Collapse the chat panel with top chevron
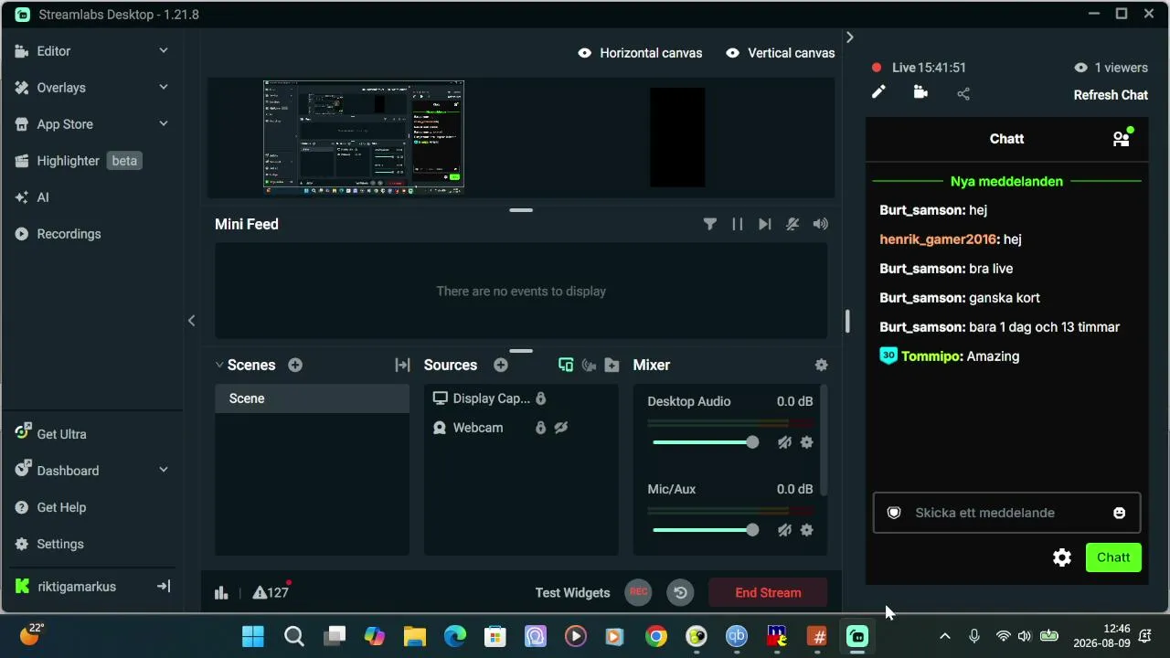The width and height of the screenshot is (1170, 658). 850,37
